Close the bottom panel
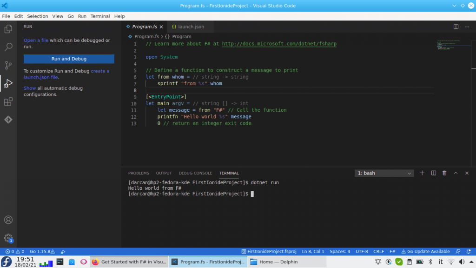The image size is (476, 268). pos(467,173)
